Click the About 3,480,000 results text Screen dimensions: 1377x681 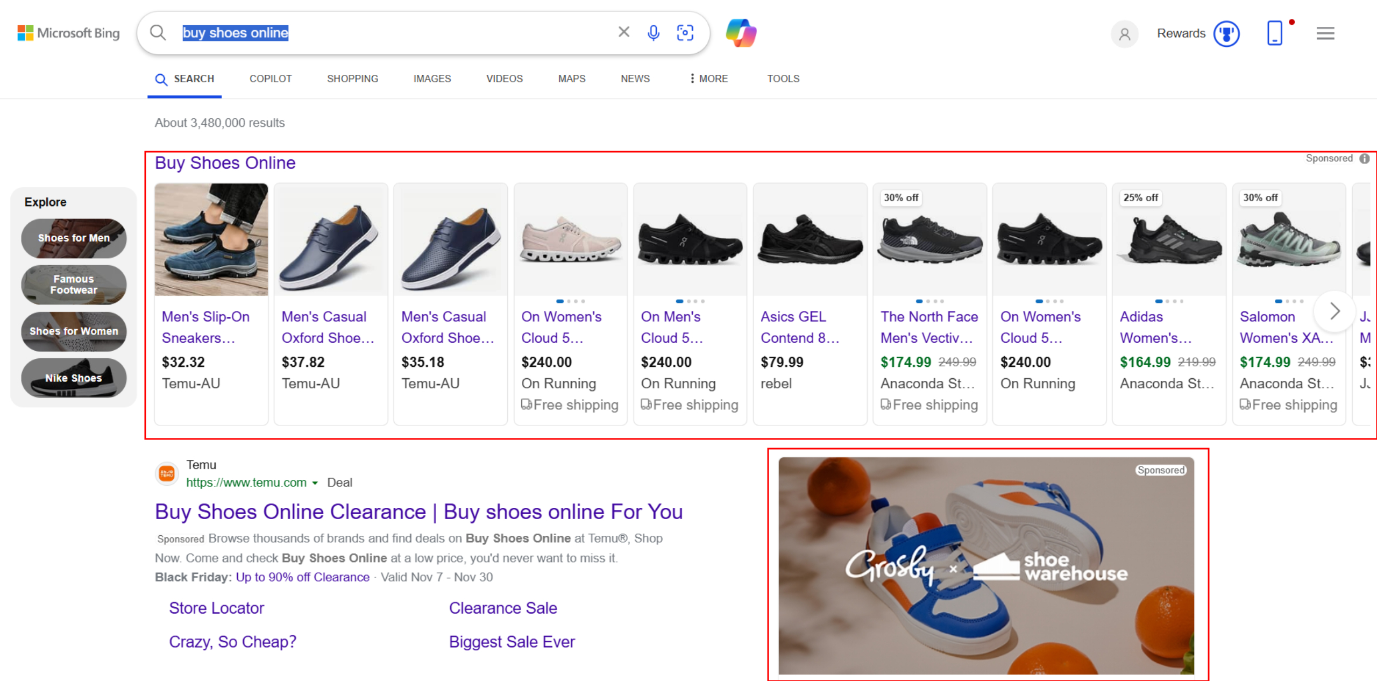point(219,123)
